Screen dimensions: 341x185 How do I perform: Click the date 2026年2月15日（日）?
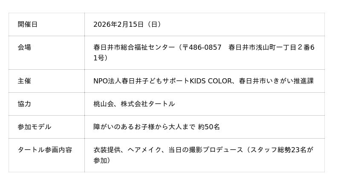coord(127,25)
